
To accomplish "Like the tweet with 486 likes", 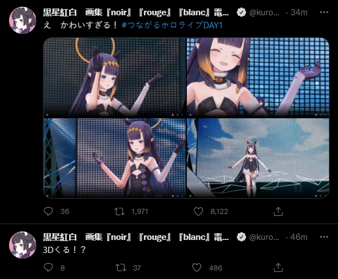I will pyautogui.click(x=196, y=268).
